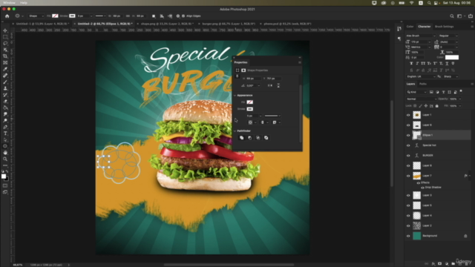Click the Stroke swatch in Properties Appearance

pyautogui.click(x=249, y=109)
